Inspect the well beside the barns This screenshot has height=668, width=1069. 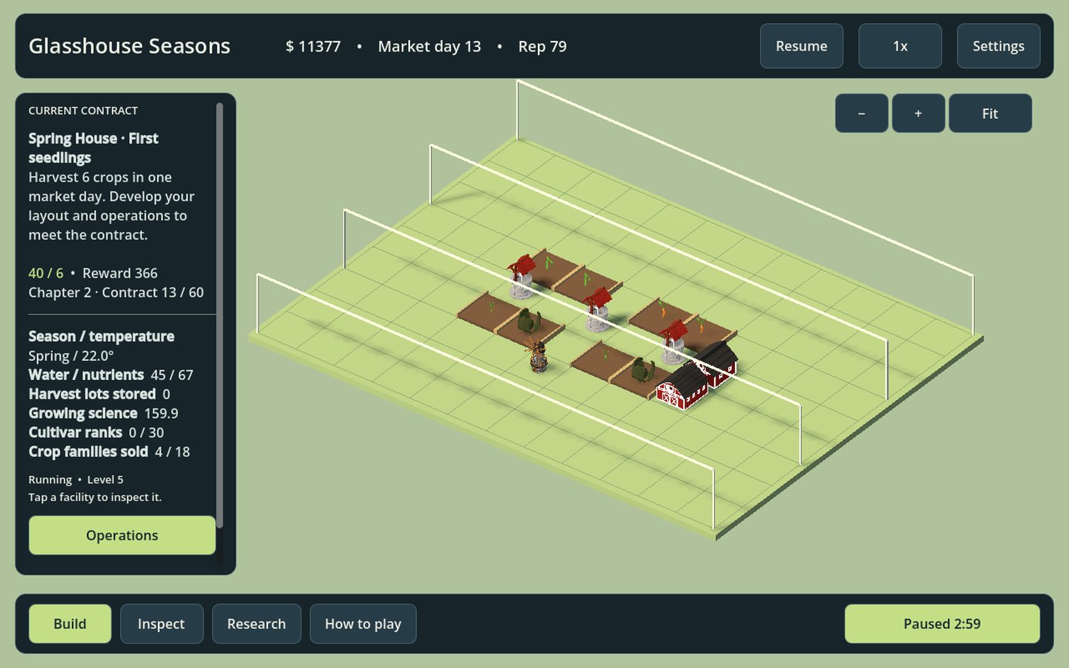[674, 342]
